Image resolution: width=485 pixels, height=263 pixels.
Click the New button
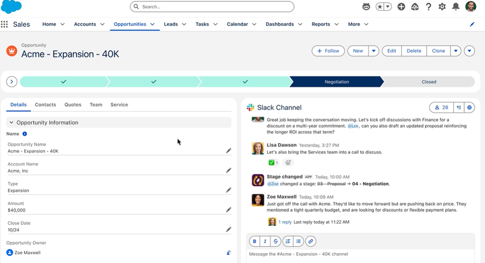pyautogui.click(x=358, y=51)
